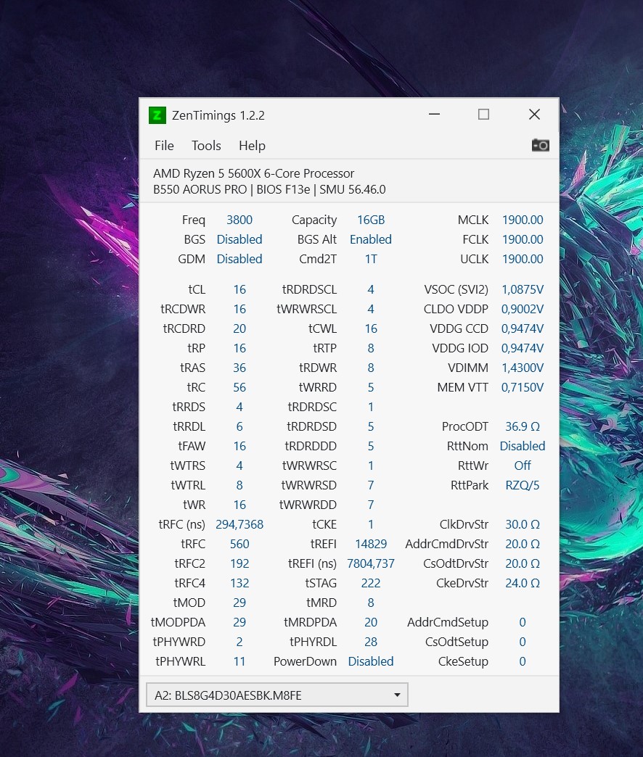Click the B550 AORUS PRO BIOS info line
Image resolution: width=643 pixels, height=757 pixels.
pyautogui.click(x=269, y=189)
